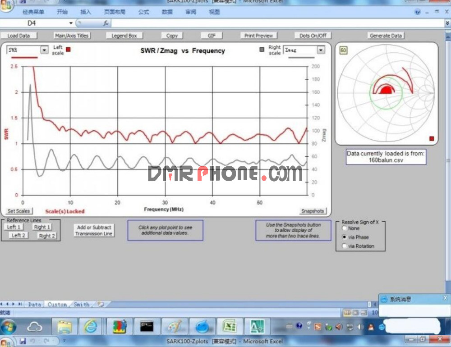The image size is (451, 347).
Task: Open the 页面布局 ribbon tab
Action: (x=115, y=12)
